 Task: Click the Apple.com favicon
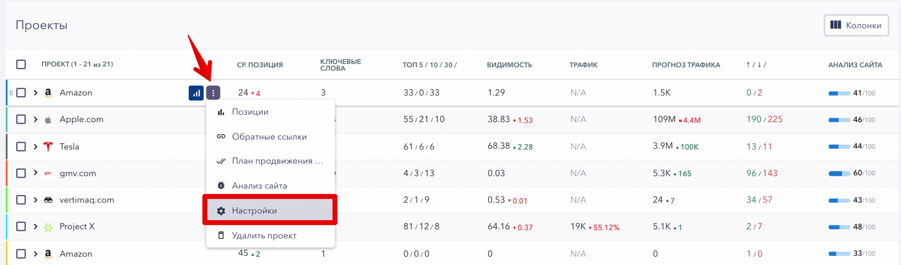click(x=48, y=120)
